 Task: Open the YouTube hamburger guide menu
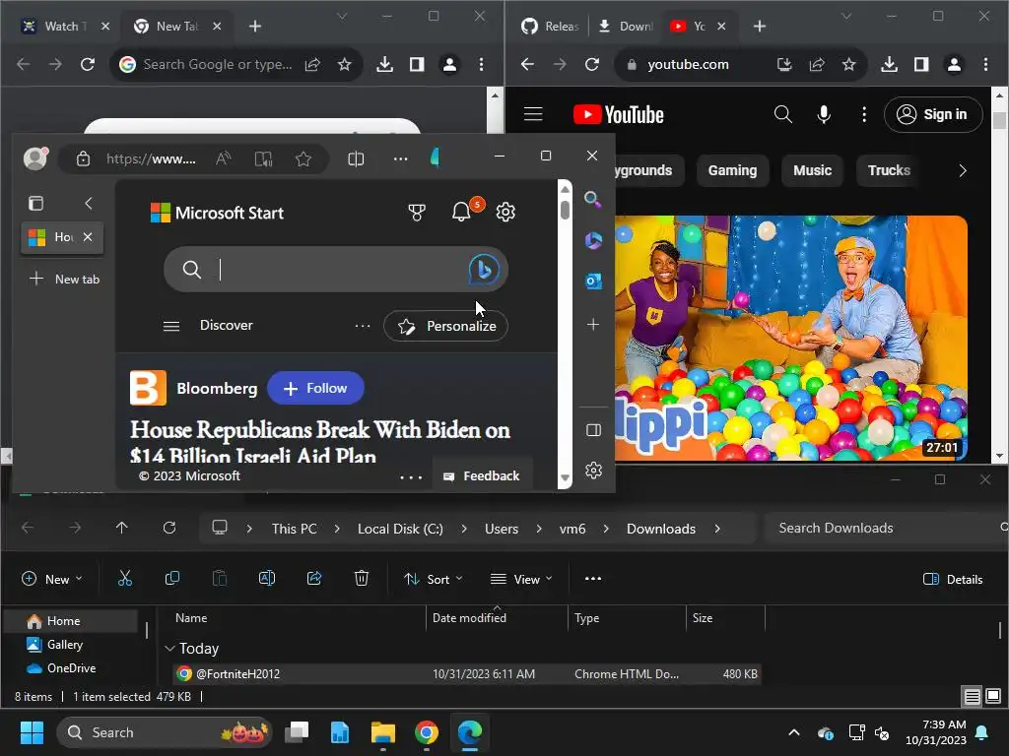point(533,114)
